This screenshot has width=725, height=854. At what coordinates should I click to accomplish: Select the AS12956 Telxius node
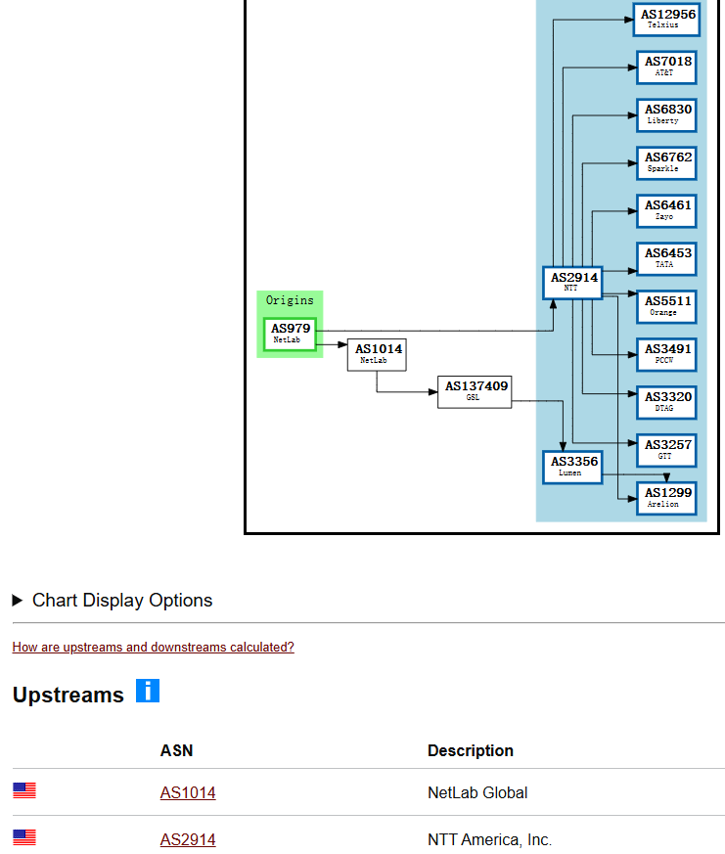click(x=666, y=20)
